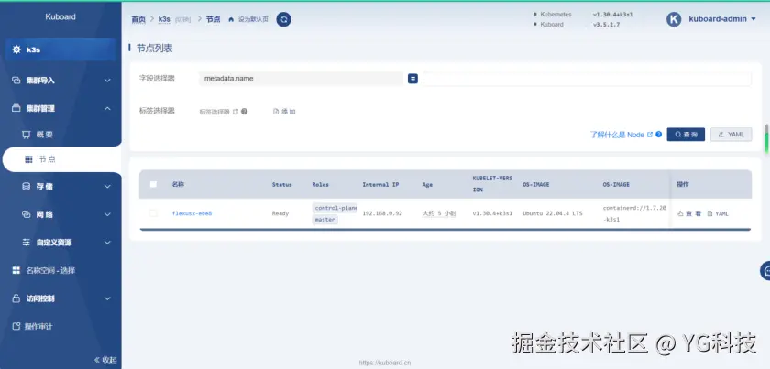
Task: Open the 了解什么是 Node link
Action: tap(617, 135)
